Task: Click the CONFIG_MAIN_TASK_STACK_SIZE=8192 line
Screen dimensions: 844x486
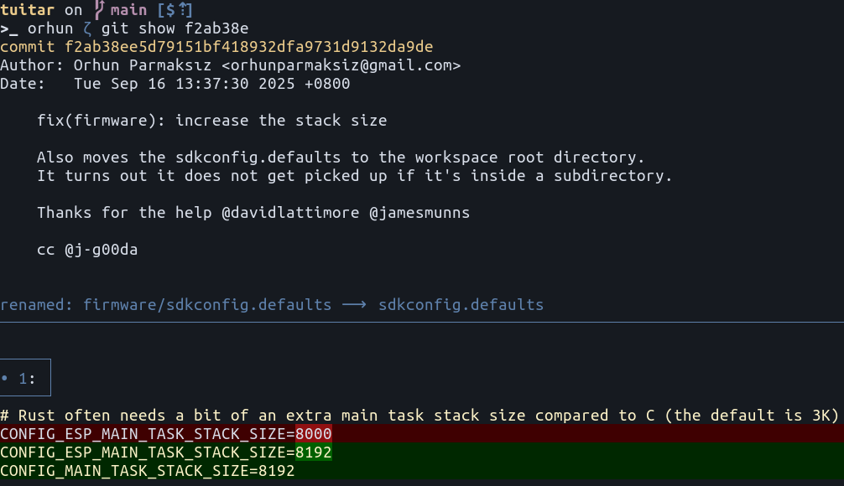Action: click(x=148, y=471)
